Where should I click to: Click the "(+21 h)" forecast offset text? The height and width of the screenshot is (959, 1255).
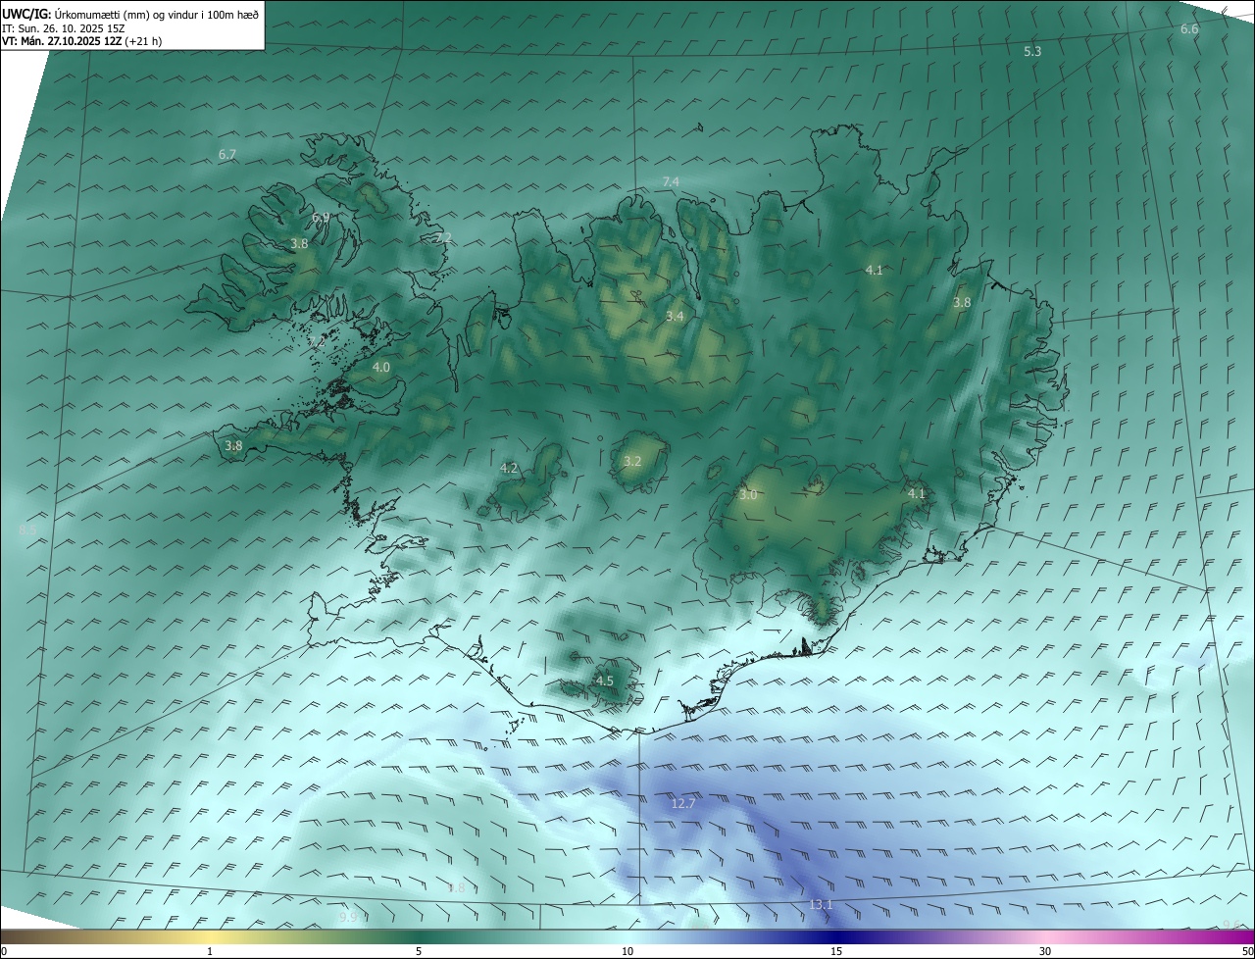click(143, 41)
